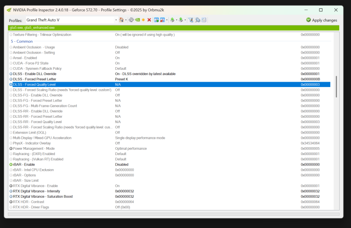Remove an application from the profile

pyautogui.click(x=162, y=20)
